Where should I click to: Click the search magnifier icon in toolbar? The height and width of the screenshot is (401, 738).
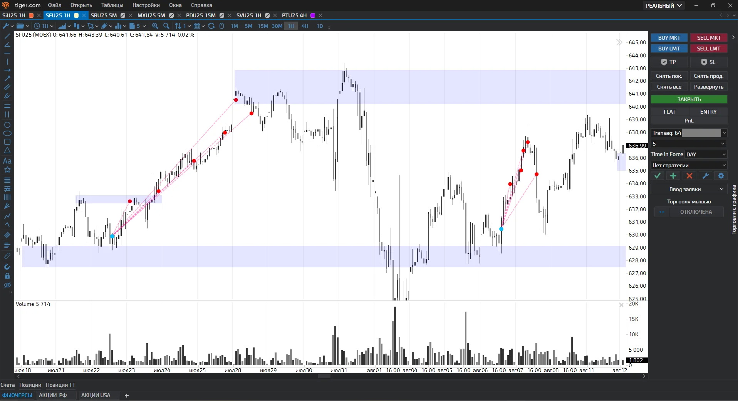(x=166, y=26)
